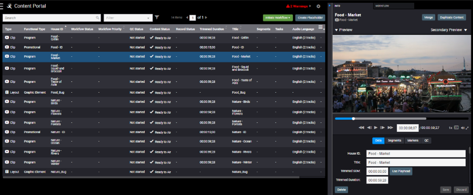Click the Duplicate Content button
Image resolution: width=473 pixels, height=195 pixels.
pos(452,17)
